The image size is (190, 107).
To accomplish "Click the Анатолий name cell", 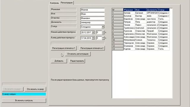I will pyautogui.click(x=140, y=28).
